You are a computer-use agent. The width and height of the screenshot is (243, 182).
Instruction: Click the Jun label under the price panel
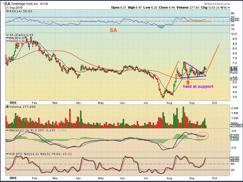pos(122,103)
